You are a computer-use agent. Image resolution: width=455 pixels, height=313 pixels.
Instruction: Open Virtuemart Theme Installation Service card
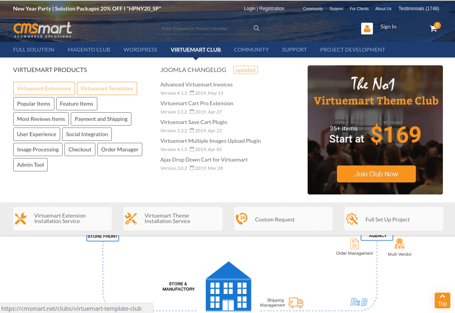coord(173,219)
